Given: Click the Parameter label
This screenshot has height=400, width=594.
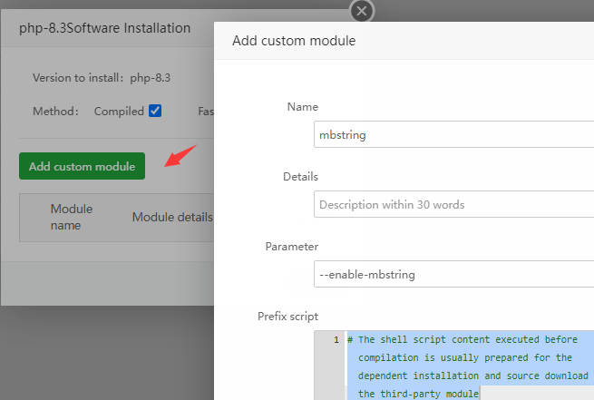Looking at the screenshot, I should 291,247.
